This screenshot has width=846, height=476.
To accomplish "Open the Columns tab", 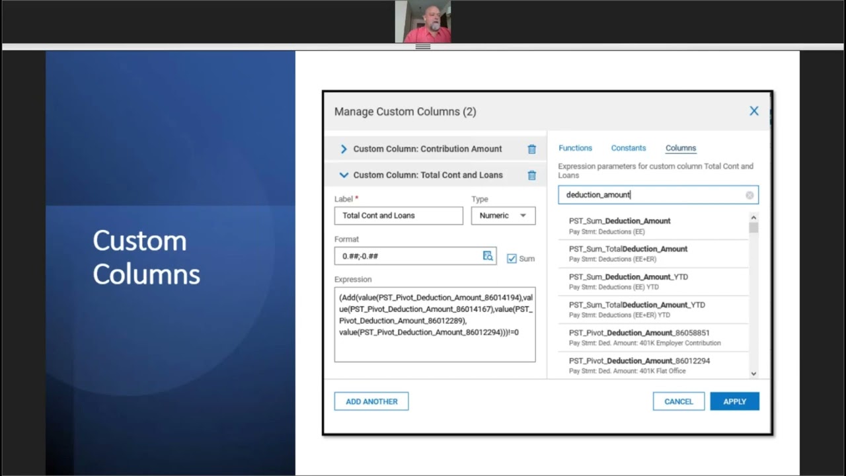I will [681, 148].
